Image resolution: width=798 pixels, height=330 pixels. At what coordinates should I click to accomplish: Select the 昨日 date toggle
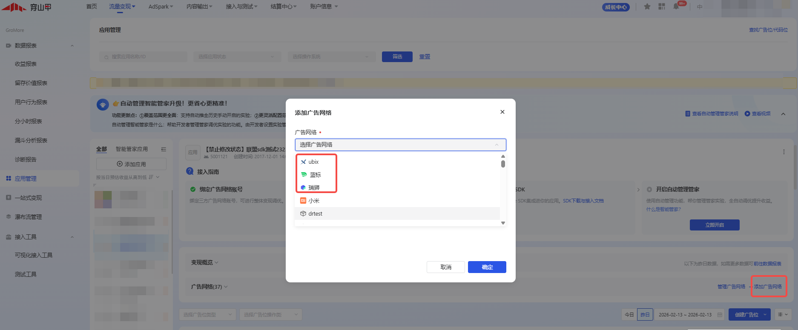[645, 315]
